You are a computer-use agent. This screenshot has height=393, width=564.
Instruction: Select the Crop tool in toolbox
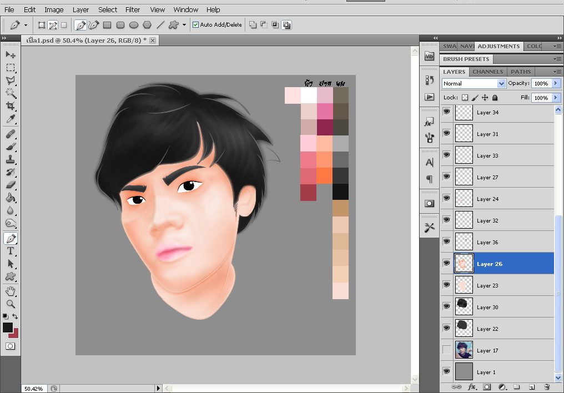[11, 106]
